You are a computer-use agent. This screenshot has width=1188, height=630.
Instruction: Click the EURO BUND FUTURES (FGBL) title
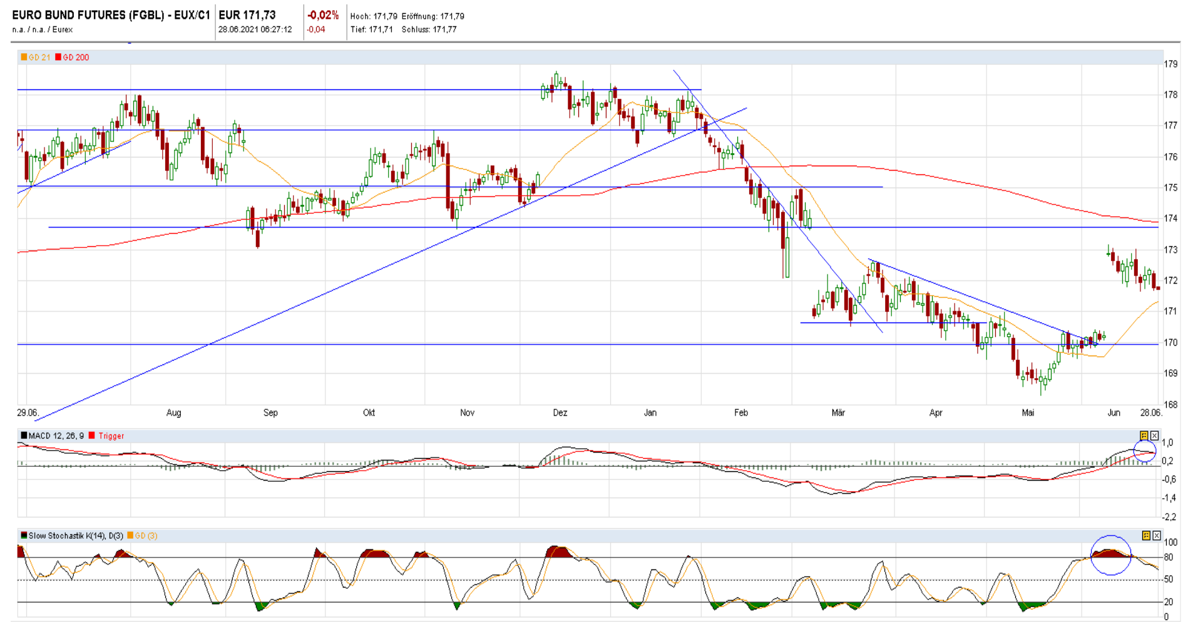(x=111, y=15)
